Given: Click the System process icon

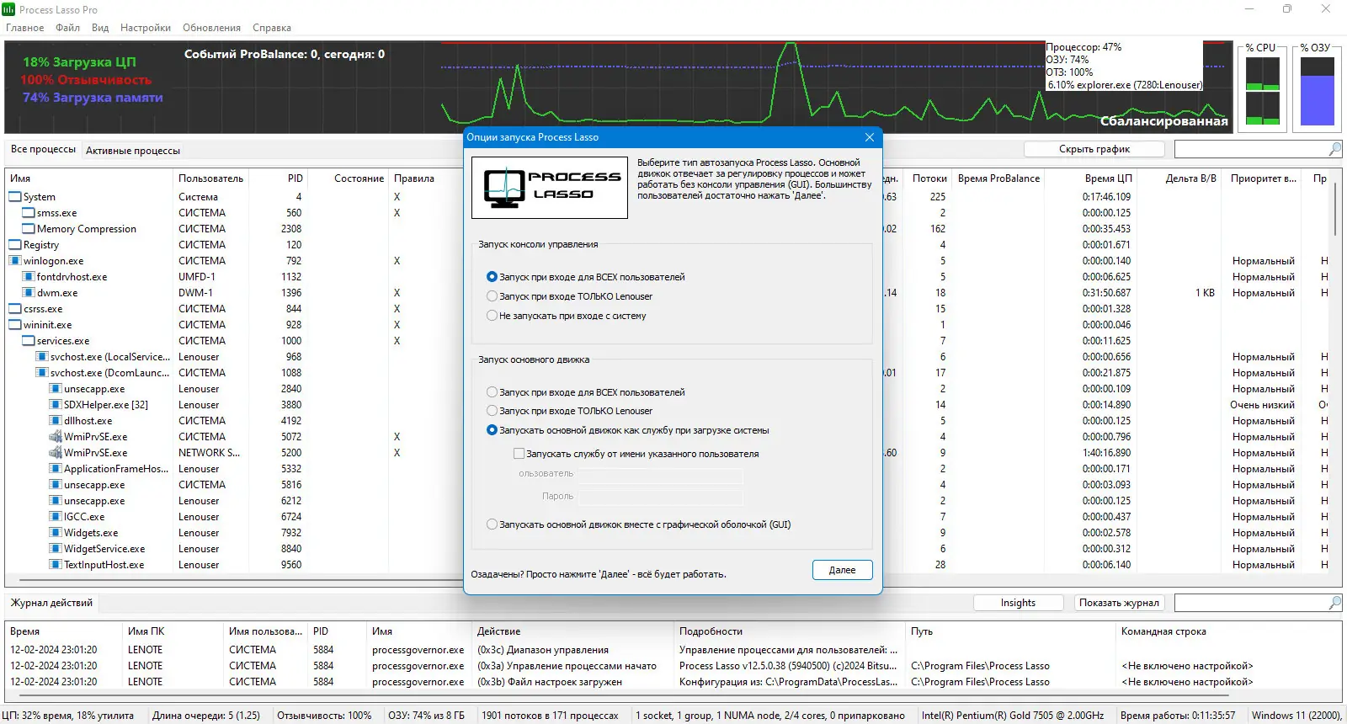Looking at the screenshot, I should (x=15, y=197).
